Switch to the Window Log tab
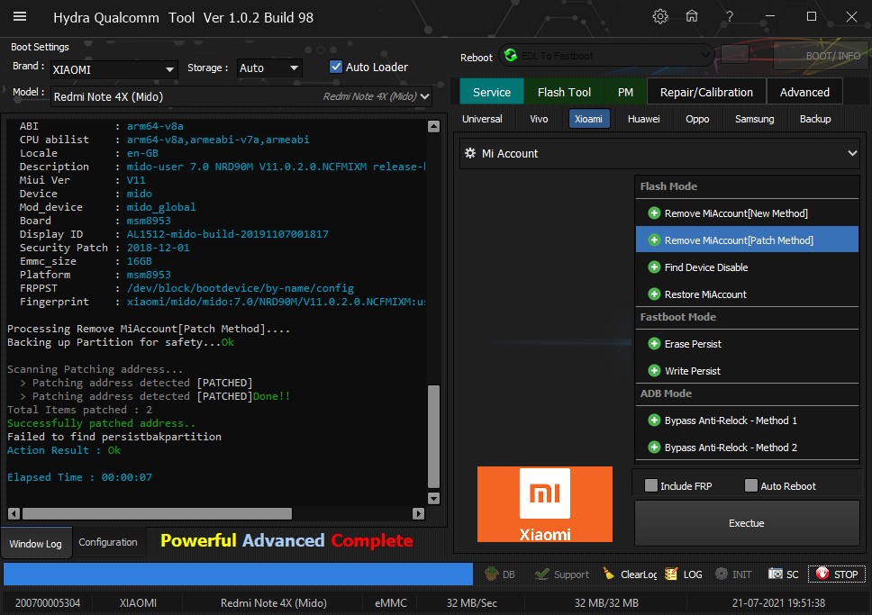The image size is (872, 615). click(36, 543)
